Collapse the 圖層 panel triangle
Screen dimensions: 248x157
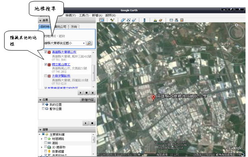[40, 130]
